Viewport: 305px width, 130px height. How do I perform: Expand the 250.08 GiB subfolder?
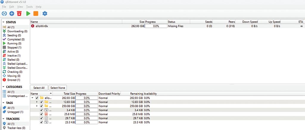[x=37, y=106]
